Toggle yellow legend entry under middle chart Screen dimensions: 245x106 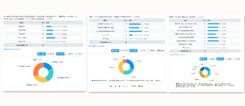click(136, 81)
